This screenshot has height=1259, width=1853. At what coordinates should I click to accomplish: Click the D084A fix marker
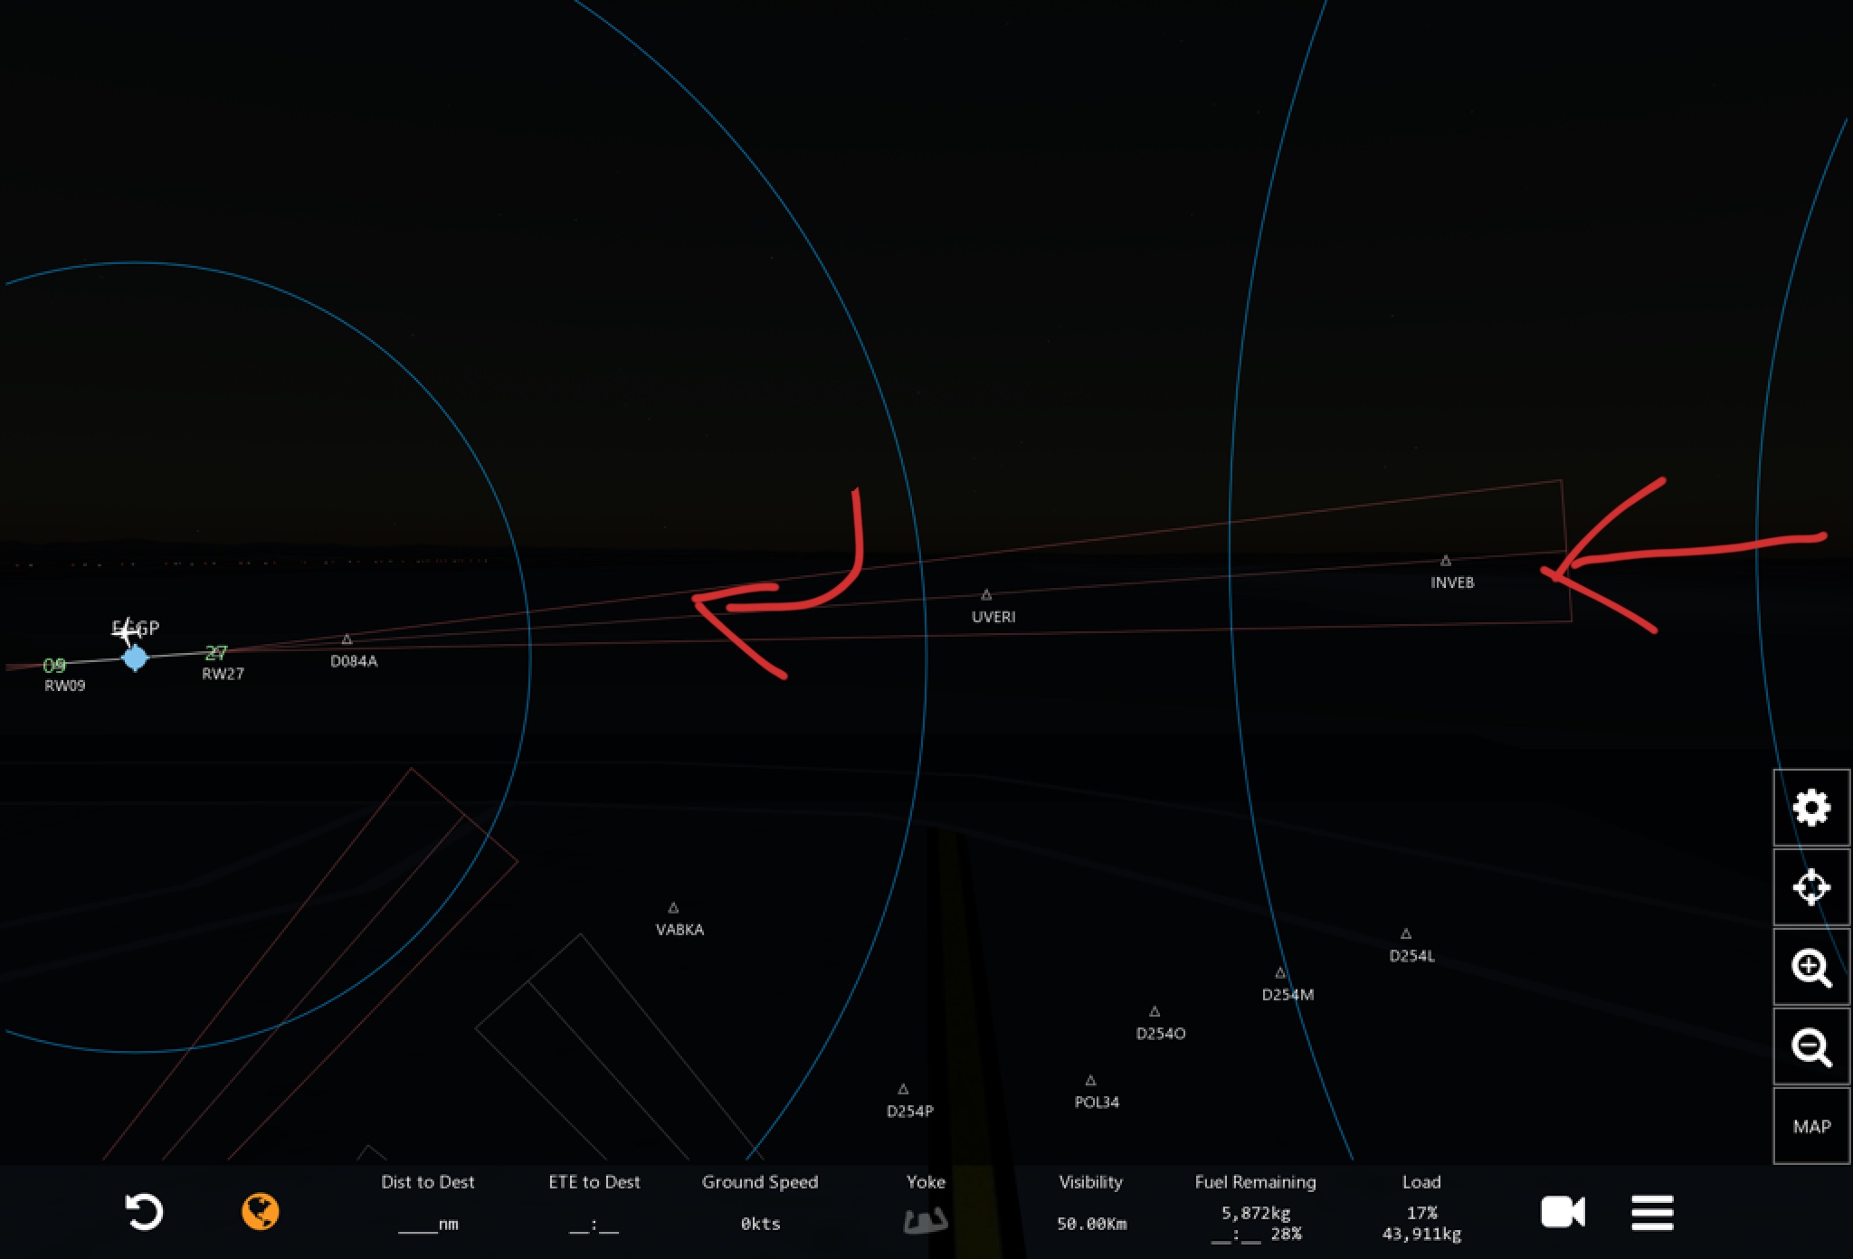coord(347,640)
